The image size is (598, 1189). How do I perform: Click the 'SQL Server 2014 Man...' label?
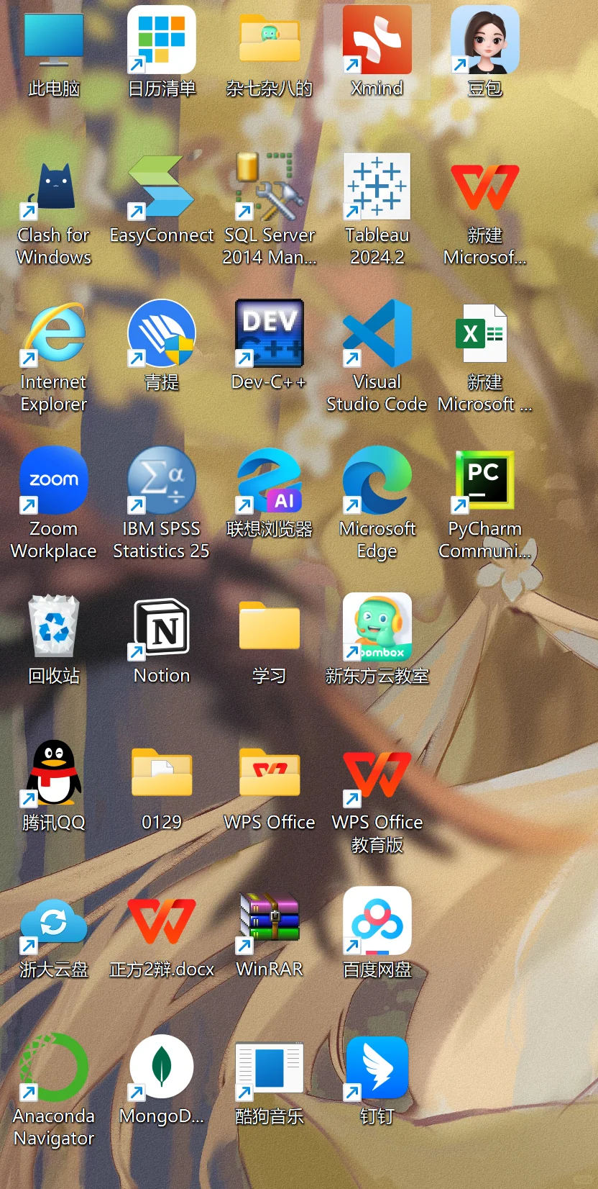click(x=270, y=246)
